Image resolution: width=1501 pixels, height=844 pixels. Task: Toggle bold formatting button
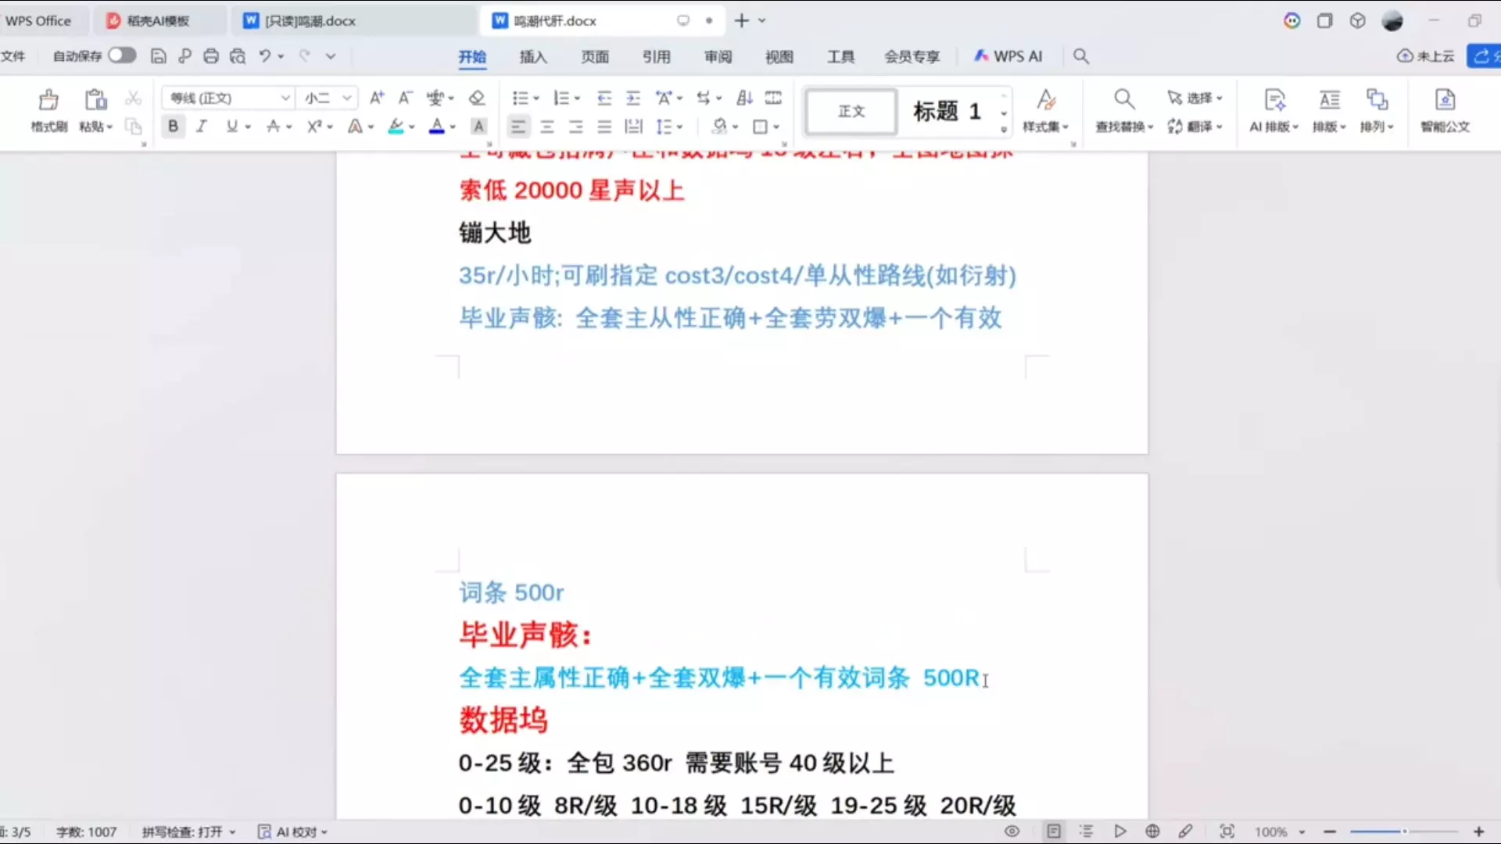[173, 127]
